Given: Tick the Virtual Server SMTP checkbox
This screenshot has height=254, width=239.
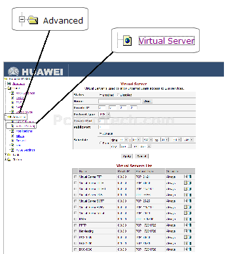Looking at the screenshot, I should tap(75, 201).
